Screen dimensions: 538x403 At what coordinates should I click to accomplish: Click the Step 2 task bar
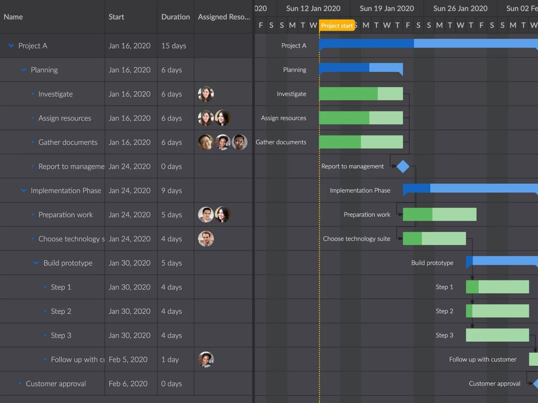coord(497,311)
